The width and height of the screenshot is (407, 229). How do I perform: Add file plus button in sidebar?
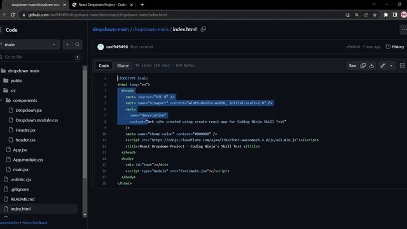point(67,45)
